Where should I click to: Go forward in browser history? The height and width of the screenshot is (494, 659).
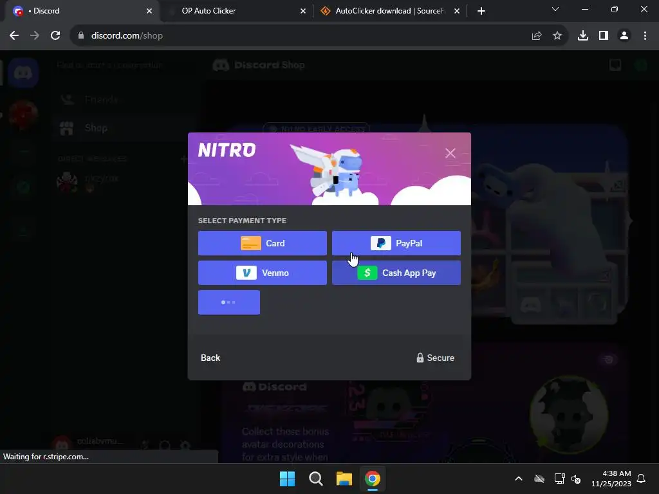point(35,36)
